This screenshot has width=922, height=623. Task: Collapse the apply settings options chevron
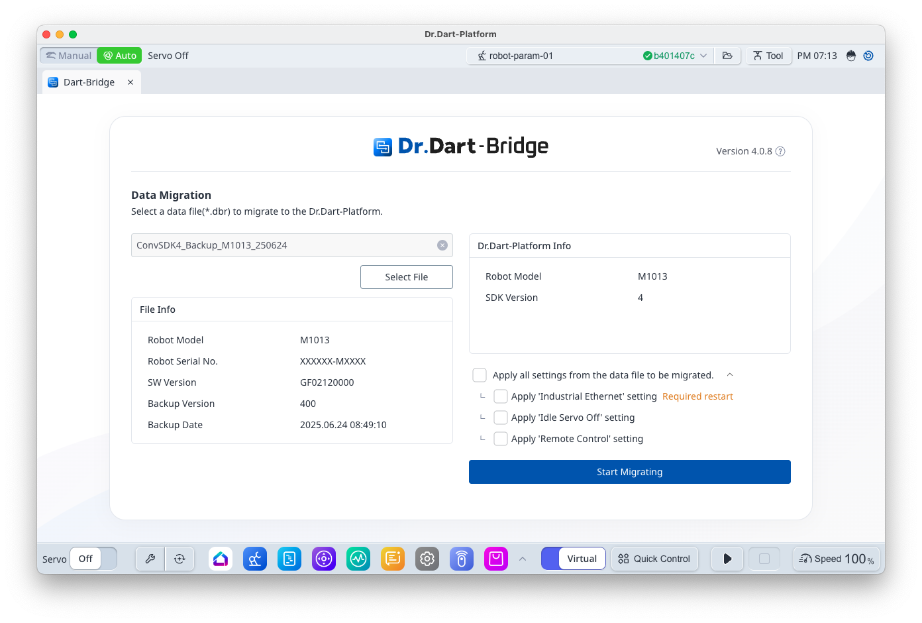pos(730,375)
